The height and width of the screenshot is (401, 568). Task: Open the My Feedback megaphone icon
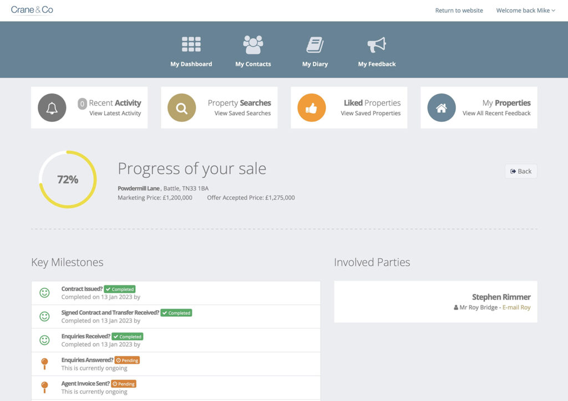pyautogui.click(x=377, y=45)
